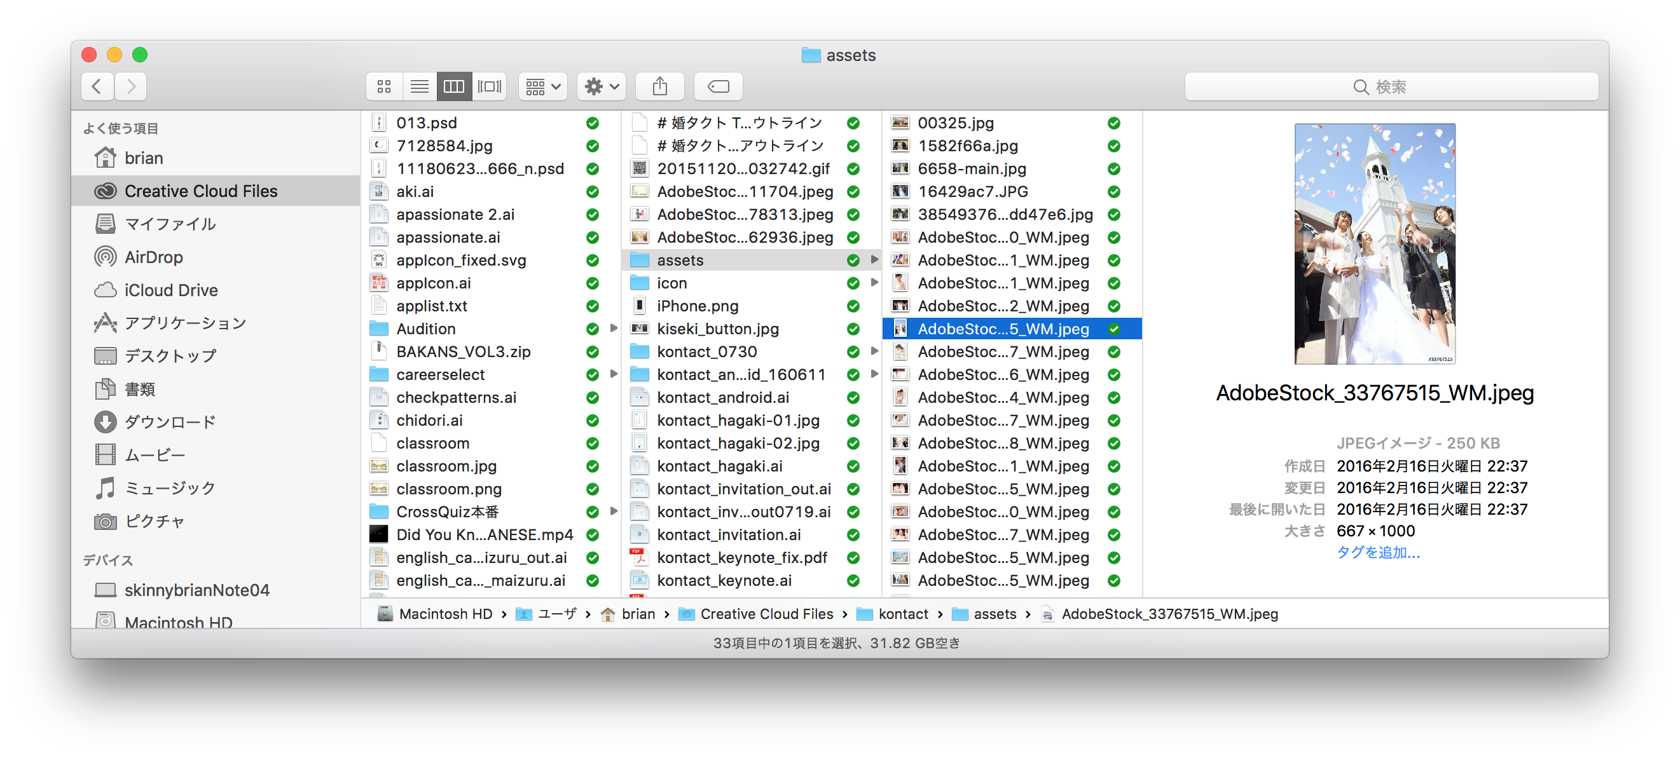
Task: Click the Share toolbar icon
Action: pyautogui.click(x=659, y=86)
